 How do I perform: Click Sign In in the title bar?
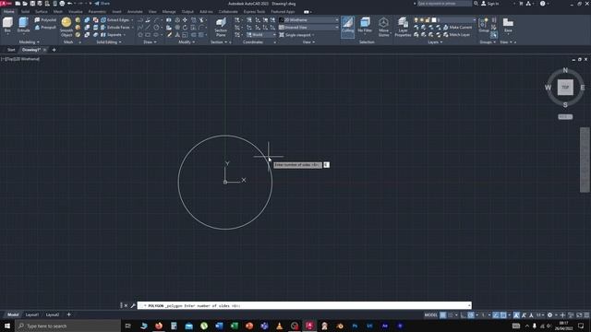click(x=490, y=4)
